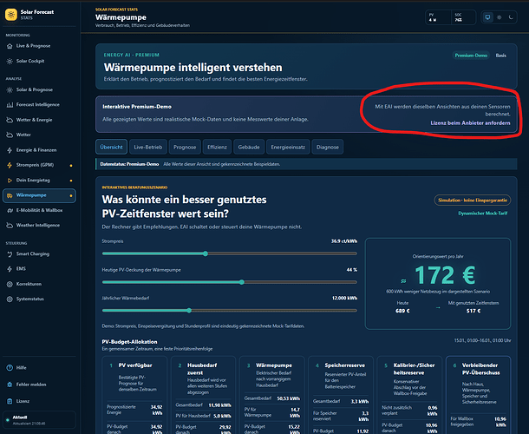Switch to the Live-Betrieb tab
Screen dimensions: 529x434
(x=148, y=147)
